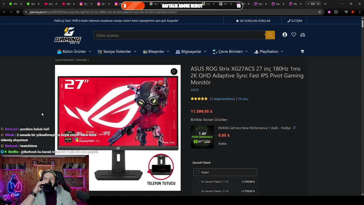The width and height of the screenshot is (364, 205).
Task: Expand the Bilgisayarlar menu
Action: (191, 52)
